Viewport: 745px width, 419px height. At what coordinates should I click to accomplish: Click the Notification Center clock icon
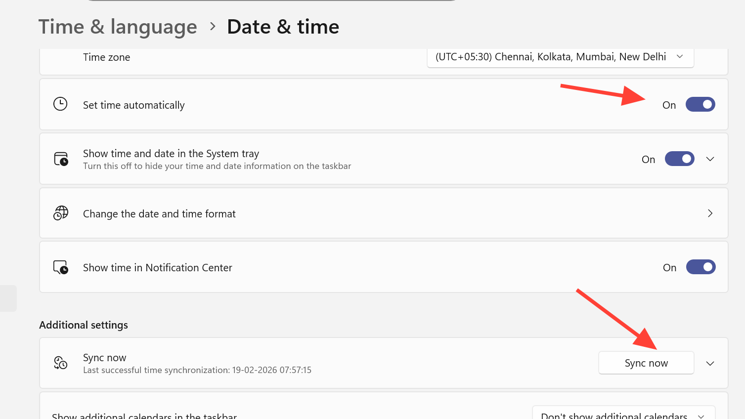click(x=61, y=267)
